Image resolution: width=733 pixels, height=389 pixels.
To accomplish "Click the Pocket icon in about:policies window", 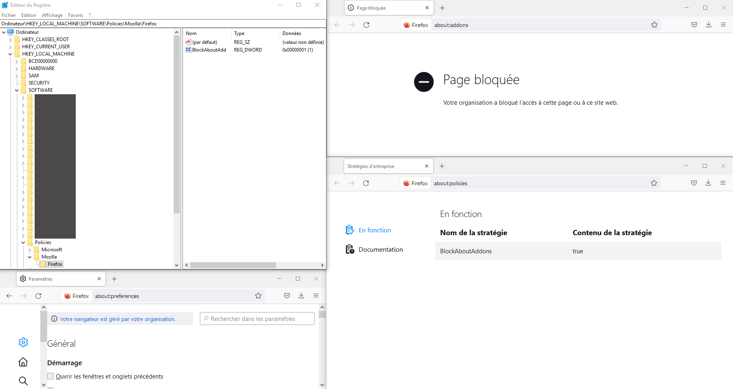I will 694,183.
